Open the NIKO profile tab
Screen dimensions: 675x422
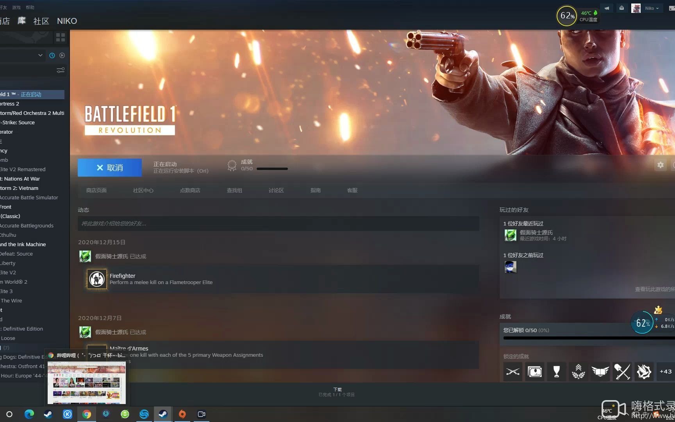[x=67, y=21]
